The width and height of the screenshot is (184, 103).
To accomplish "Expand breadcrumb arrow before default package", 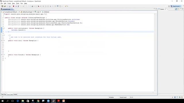I will pyautogui.click(x=20, y=12).
